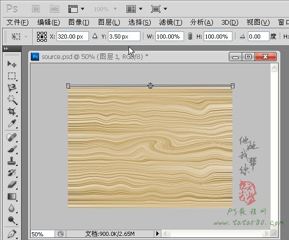Choose the Eraser tool
Image resolution: width=289 pixels, height=240 pixels.
(12, 184)
